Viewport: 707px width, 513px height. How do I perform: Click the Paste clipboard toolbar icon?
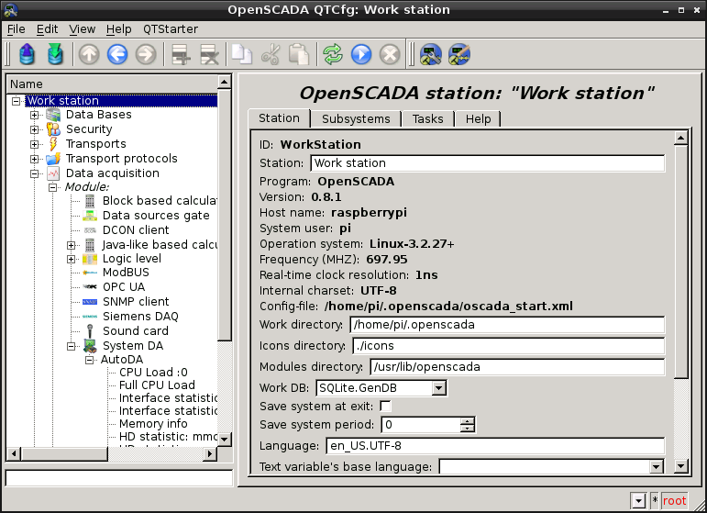click(x=299, y=54)
